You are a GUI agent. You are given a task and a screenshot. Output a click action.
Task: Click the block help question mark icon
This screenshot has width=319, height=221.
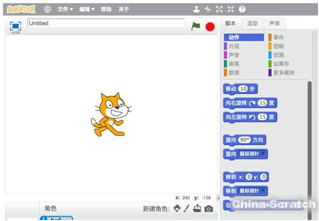coord(242,9)
